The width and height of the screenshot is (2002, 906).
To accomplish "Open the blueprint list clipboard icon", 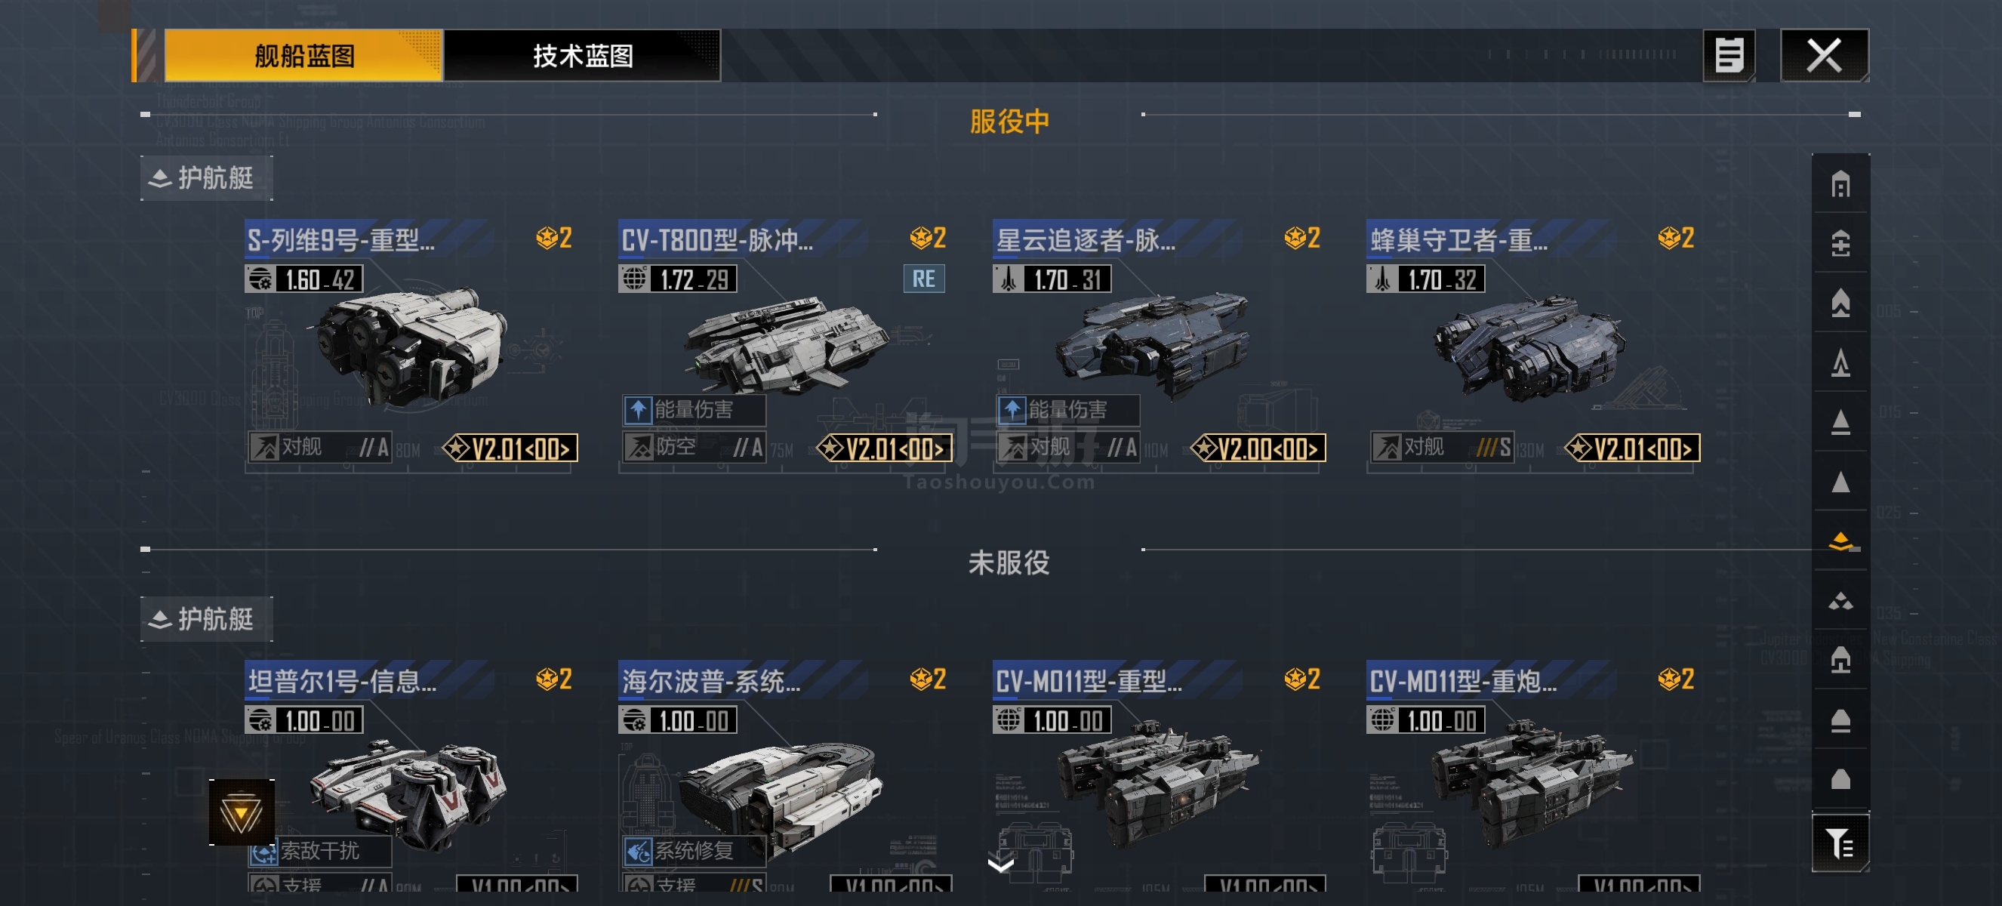I will point(1729,55).
